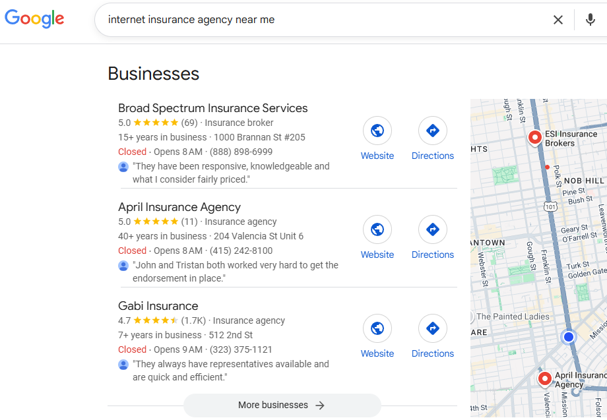Screen dimensions: 607x420
Task: Open Broad Spectrum Insurance website globe icon
Action: [x=377, y=131]
